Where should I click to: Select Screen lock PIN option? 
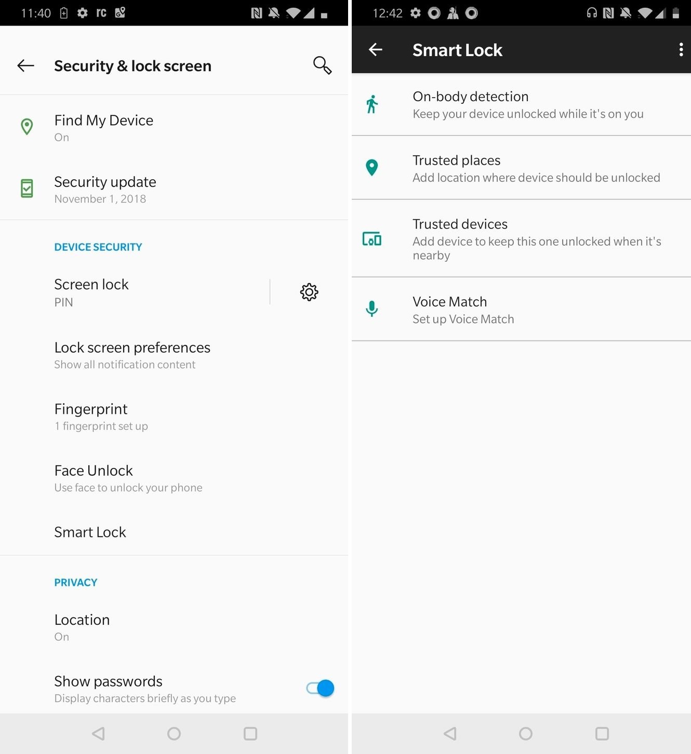click(135, 292)
